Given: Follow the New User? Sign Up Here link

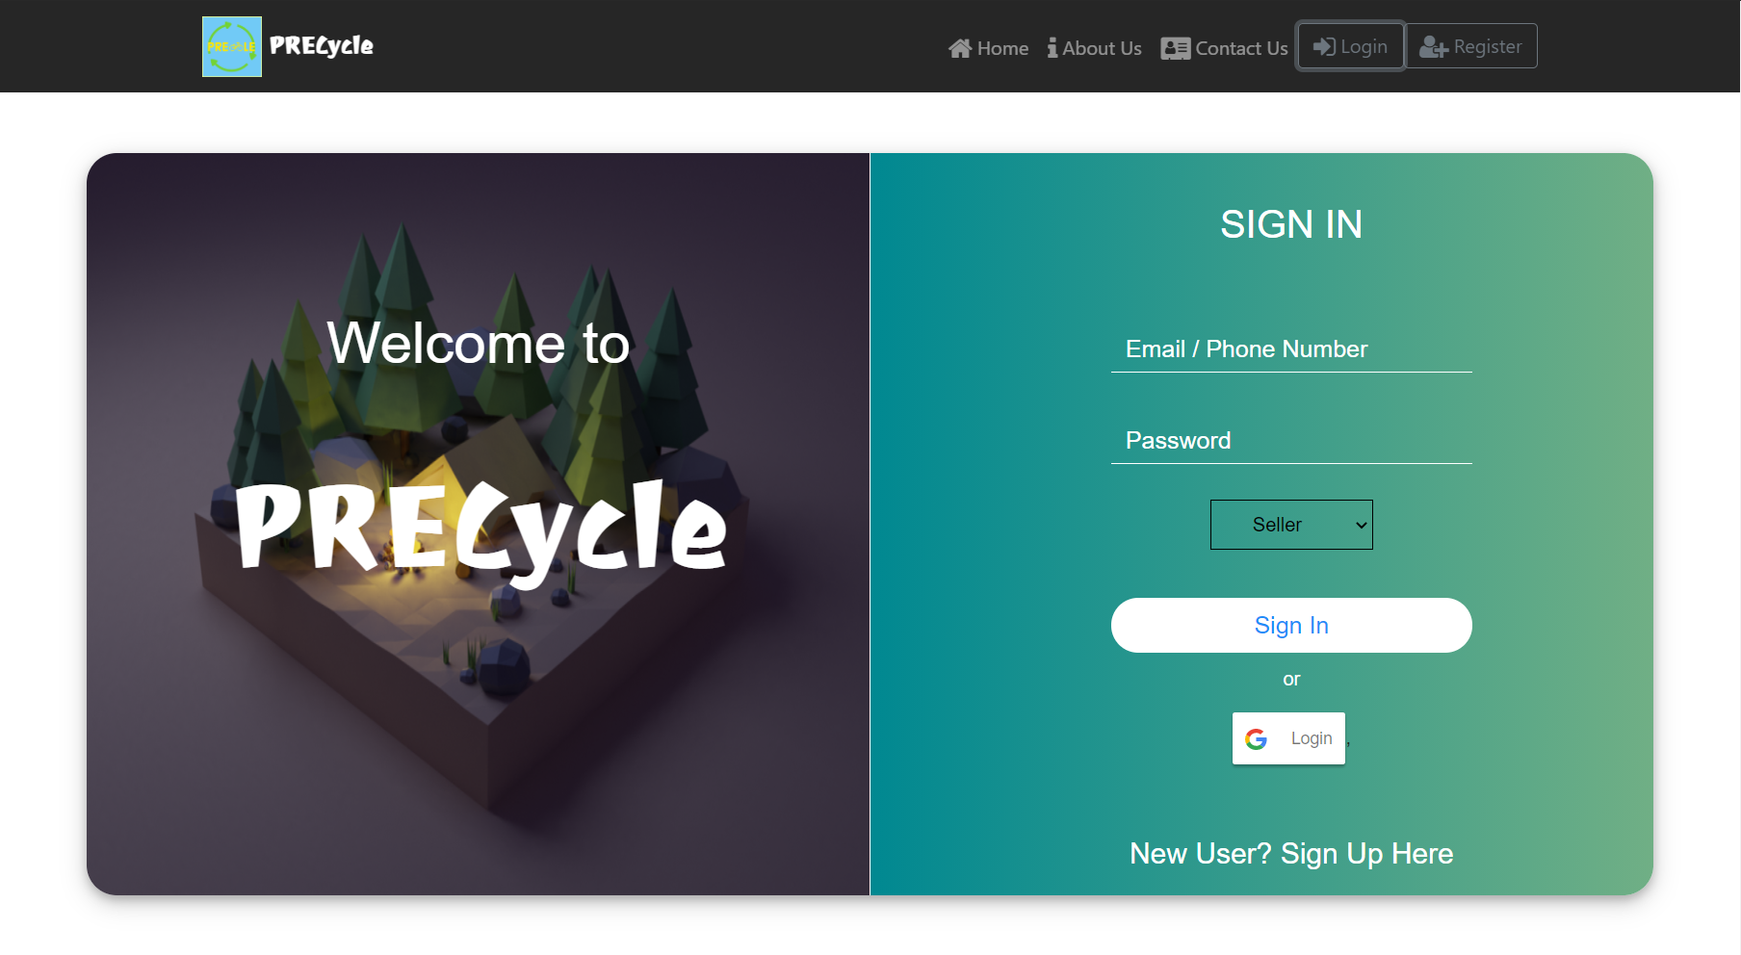Looking at the screenshot, I should tap(1291, 854).
